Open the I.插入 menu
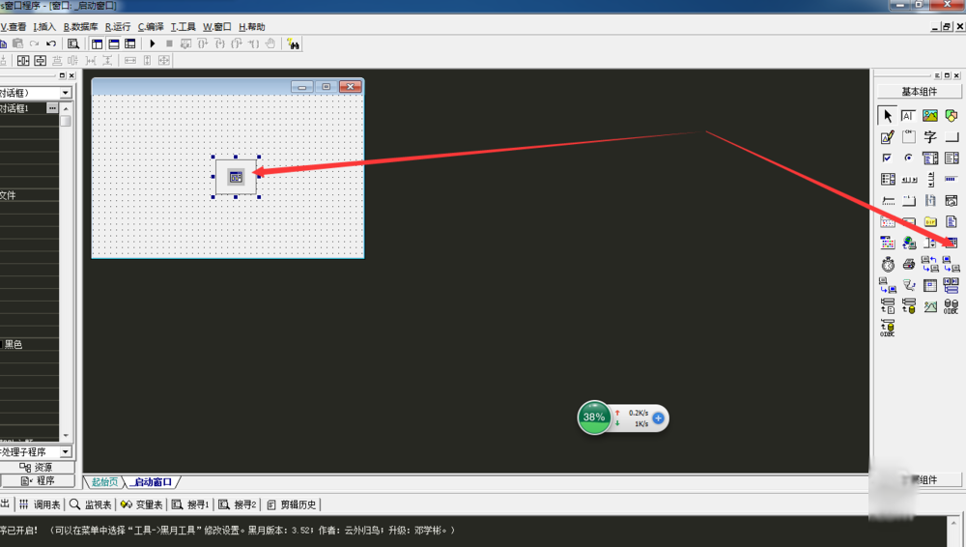Image resolution: width=966 pixels, height=547 pixels. coord(44,27)
